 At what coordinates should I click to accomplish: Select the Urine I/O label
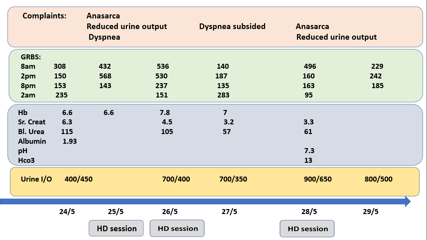pyautogui.click(x=36, y=179)
